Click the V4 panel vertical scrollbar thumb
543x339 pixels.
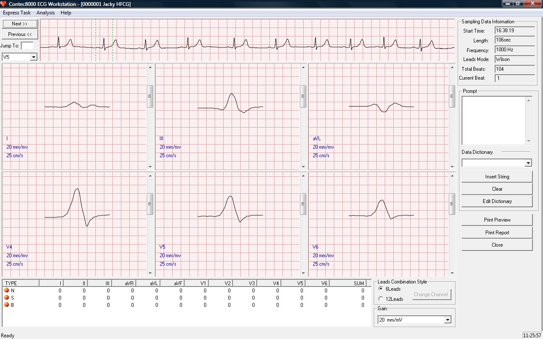[150, 204]
